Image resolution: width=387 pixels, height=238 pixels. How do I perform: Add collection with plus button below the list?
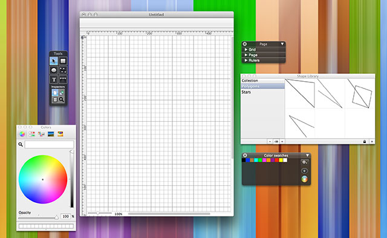click(x=282, y=141)
